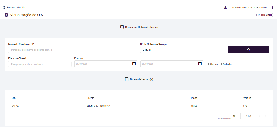Click the Ordem de Serviço(s) clipboard icon

(x=127, y=79)
